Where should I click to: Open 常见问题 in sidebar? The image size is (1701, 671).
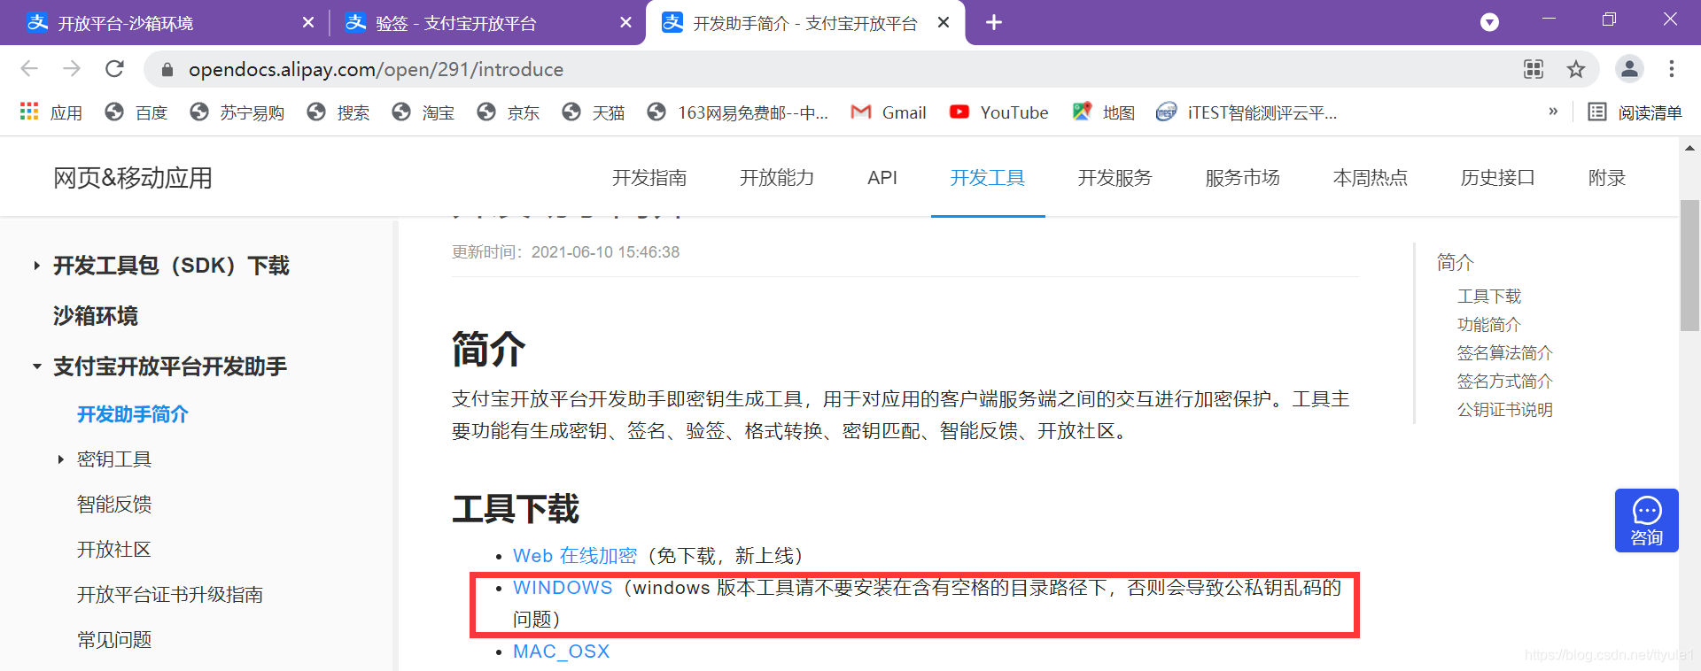114,640
